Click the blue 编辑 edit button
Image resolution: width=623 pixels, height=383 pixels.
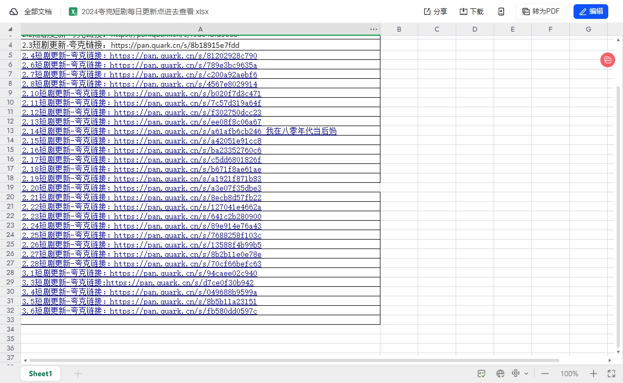click(x=591, y=12)
